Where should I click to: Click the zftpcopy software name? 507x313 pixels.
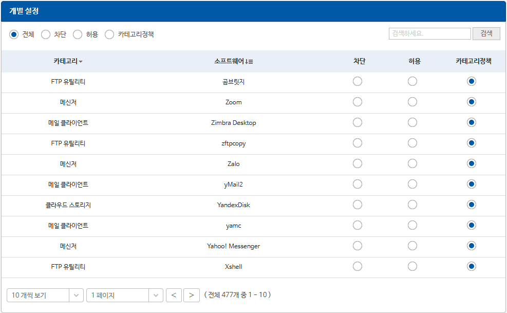point(233,143)
